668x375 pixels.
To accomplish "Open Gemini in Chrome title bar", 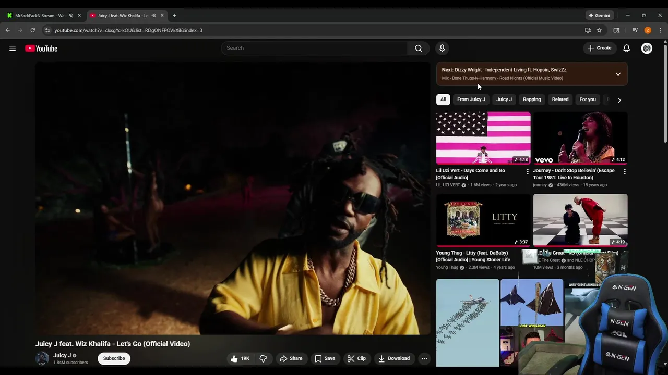I will click(x=599, y=15).
